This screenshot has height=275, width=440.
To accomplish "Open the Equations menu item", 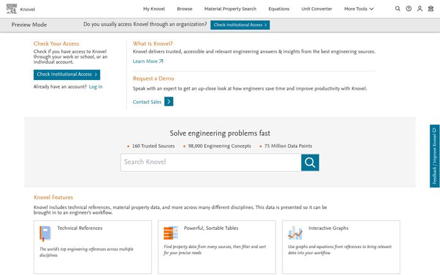I will pyautogui.click(x=279, y=9).
